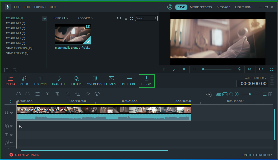Zoom in the timeline with plus icon
This screenshot has height=160, width=278.
pos(236,94)
